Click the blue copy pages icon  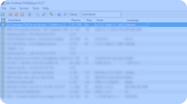point(38,14)
